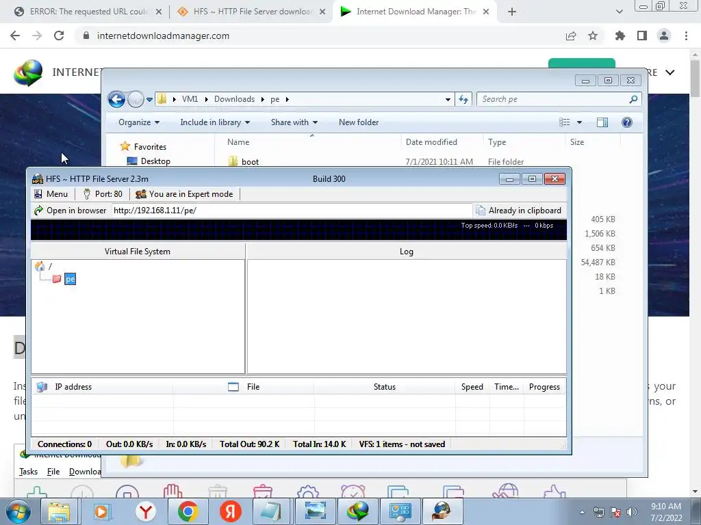Screen dimensions: 701x525
Task: Select Desktop in Explorer navigation pane
Action: coord(155,161)
